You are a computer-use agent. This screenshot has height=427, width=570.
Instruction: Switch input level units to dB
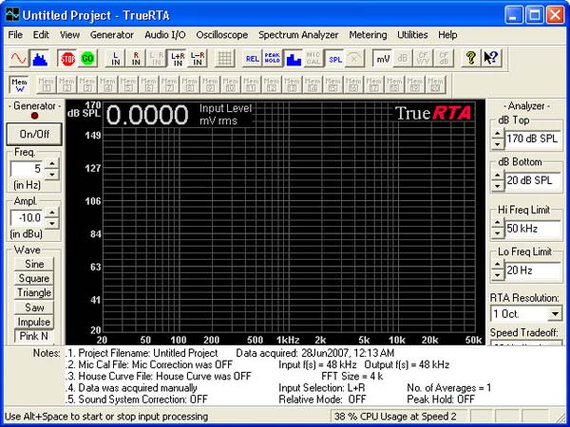(x=403, y=58)
